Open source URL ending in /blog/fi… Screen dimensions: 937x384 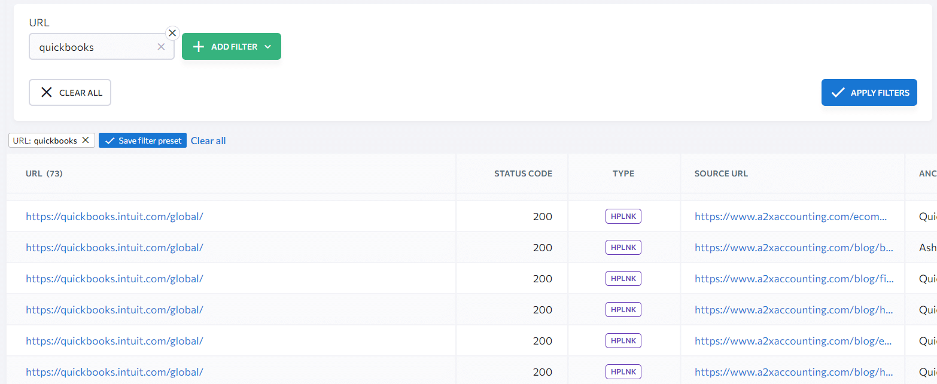coord(795,279)
